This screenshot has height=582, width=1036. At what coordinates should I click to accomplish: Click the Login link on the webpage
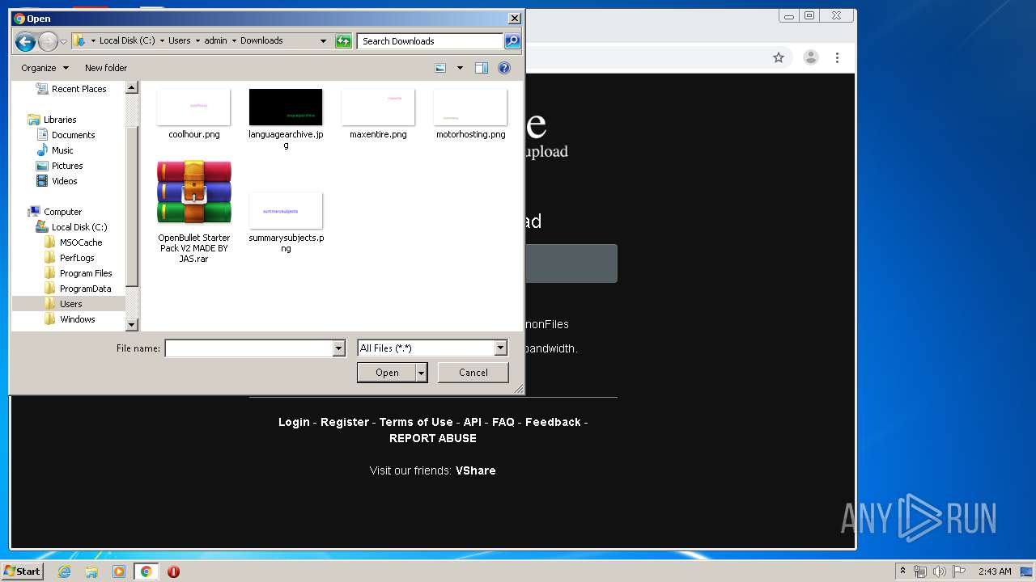tap(294, 422)
